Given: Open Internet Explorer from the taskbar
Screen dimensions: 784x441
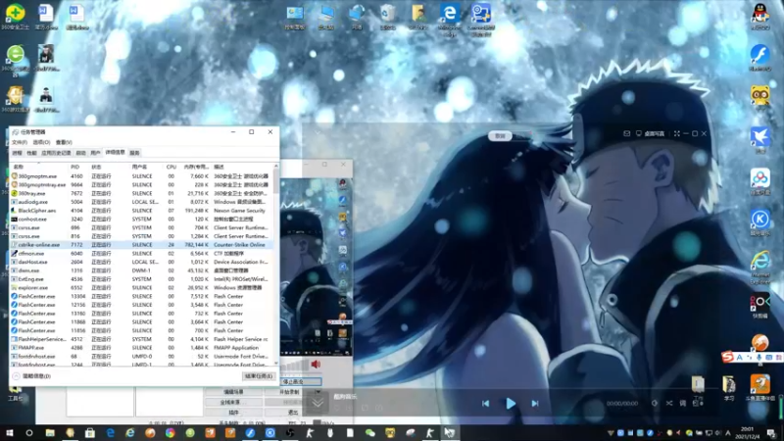Looking at the screenshot, I should coord(130,433).
